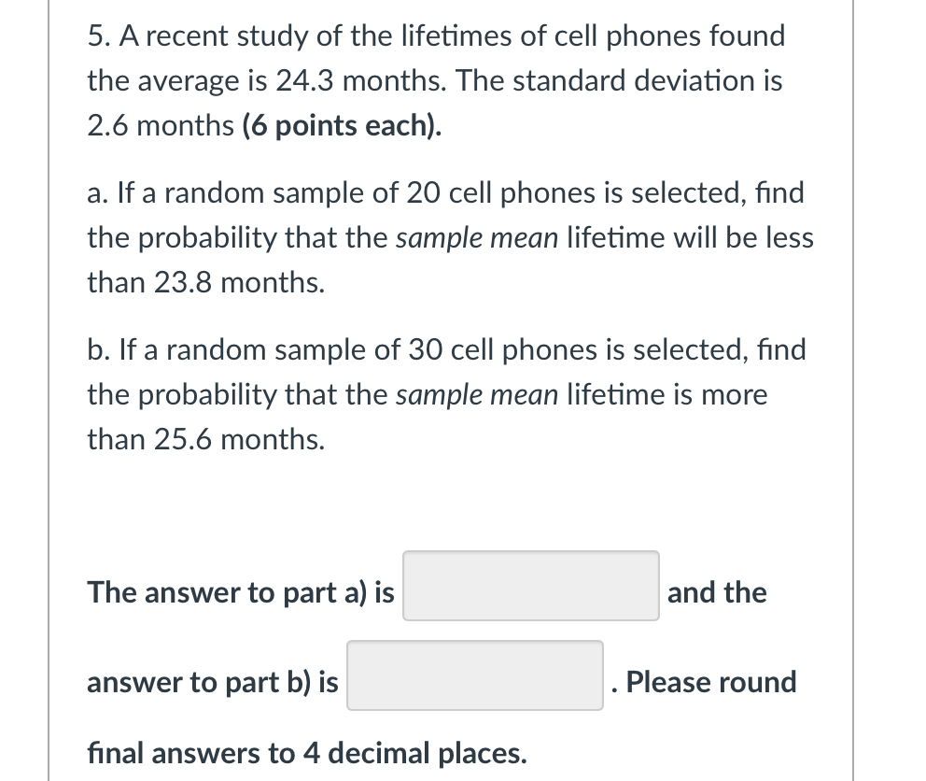This screenshot has width=926, height=781.
Task: Click the answer input box for part a)
Action: 530,585
